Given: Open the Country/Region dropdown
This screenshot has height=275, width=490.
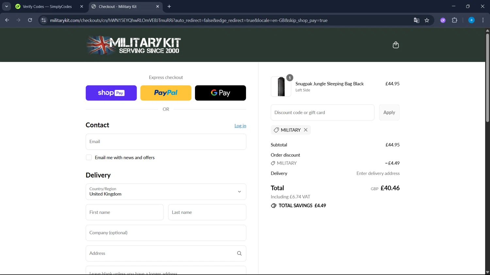Looking at the screenshot, I should click(166, 192).
